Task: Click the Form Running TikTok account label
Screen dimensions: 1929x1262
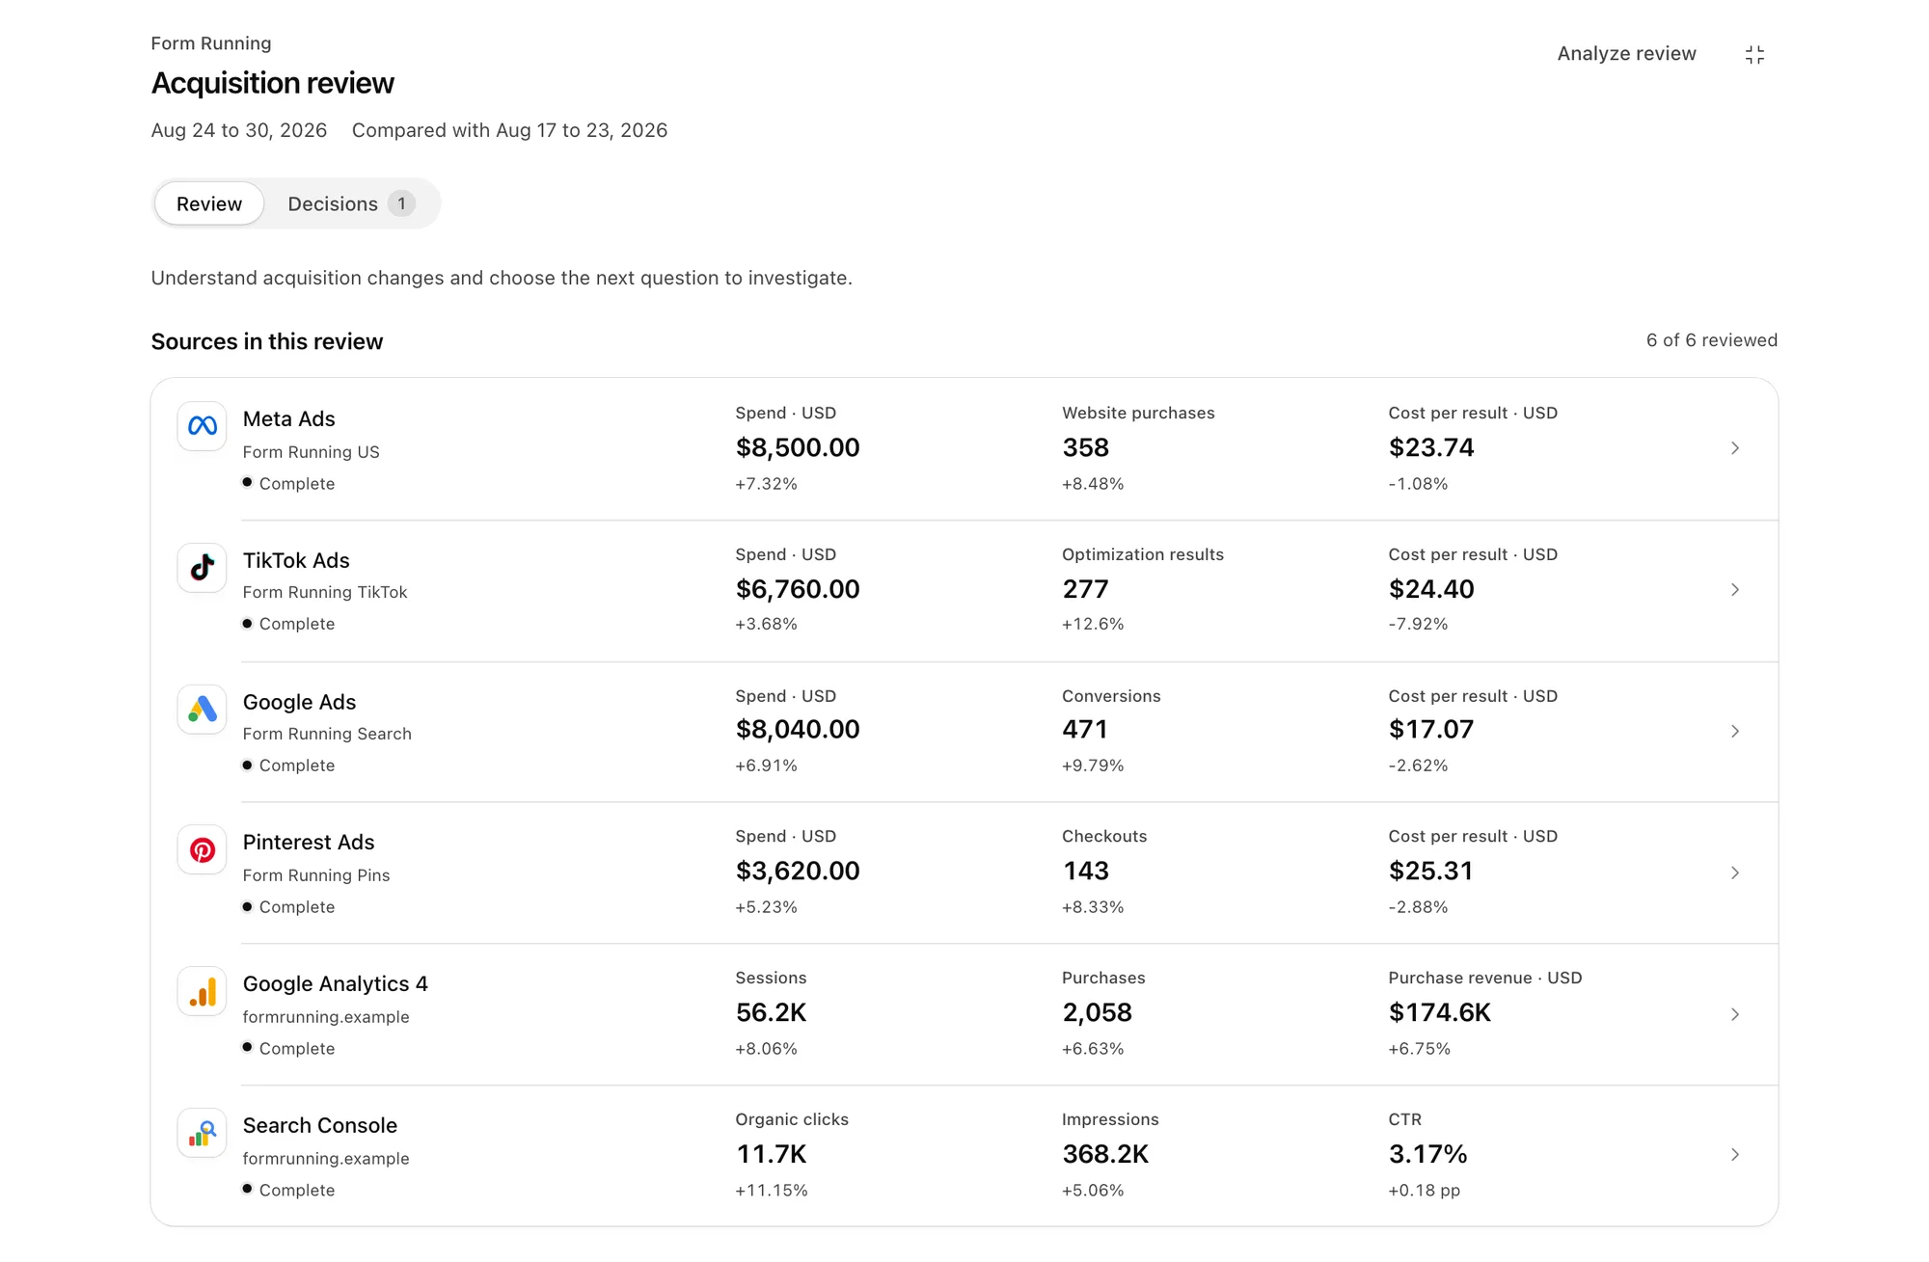Action: point(325,593)
